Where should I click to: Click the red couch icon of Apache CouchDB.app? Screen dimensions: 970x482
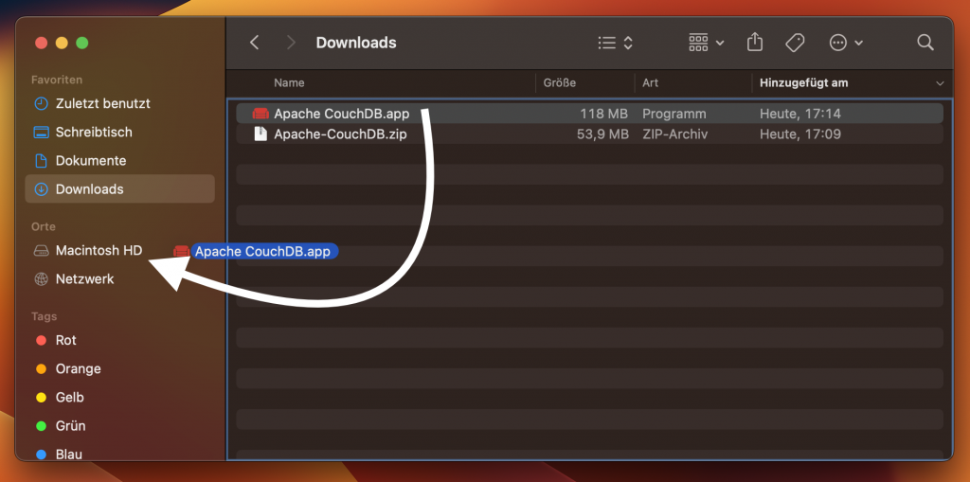260,114
